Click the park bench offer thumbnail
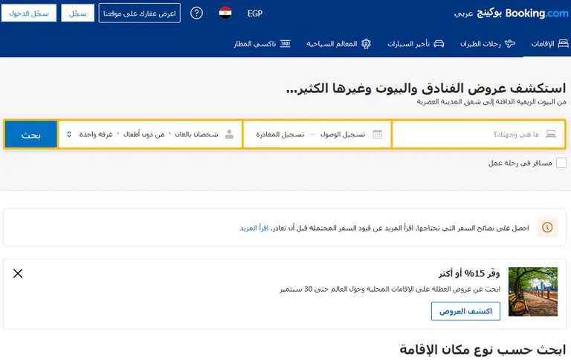 [x=533, y=291]
